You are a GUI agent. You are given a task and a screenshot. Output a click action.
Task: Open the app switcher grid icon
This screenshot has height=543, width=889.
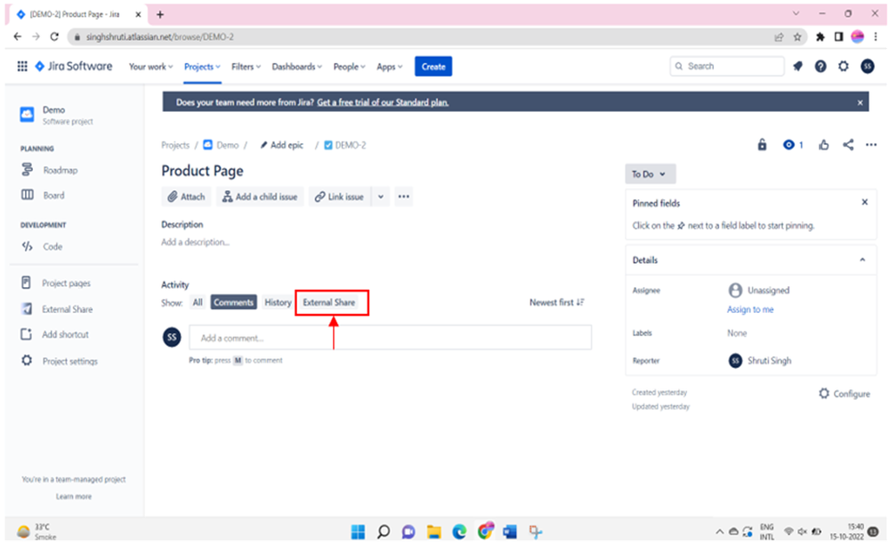pyautogui.click(x=22, y=67)
